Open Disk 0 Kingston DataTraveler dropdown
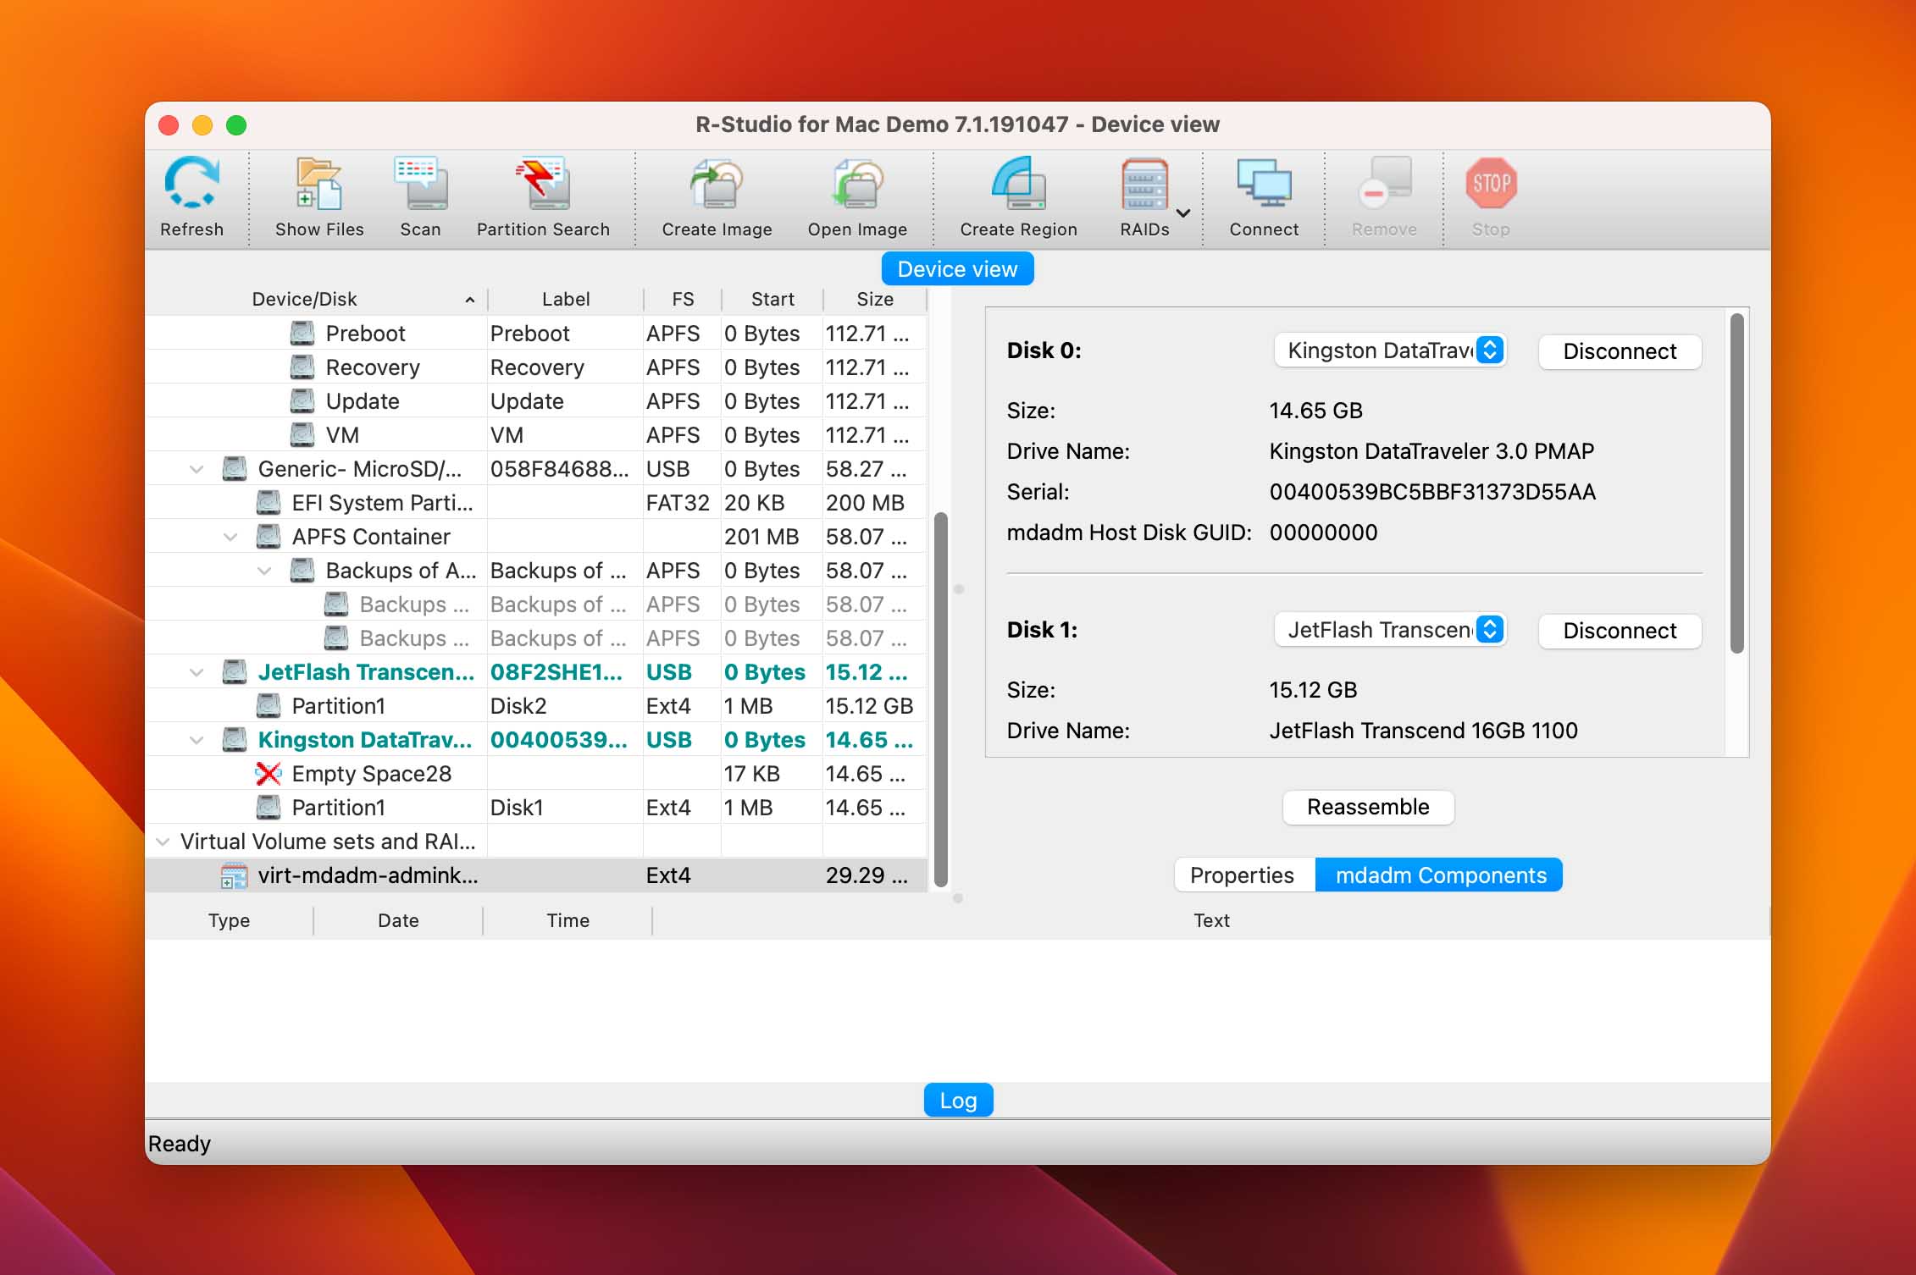Screen dimensions: 1916x1275 pyautogui.click(x=1389, y=350)
